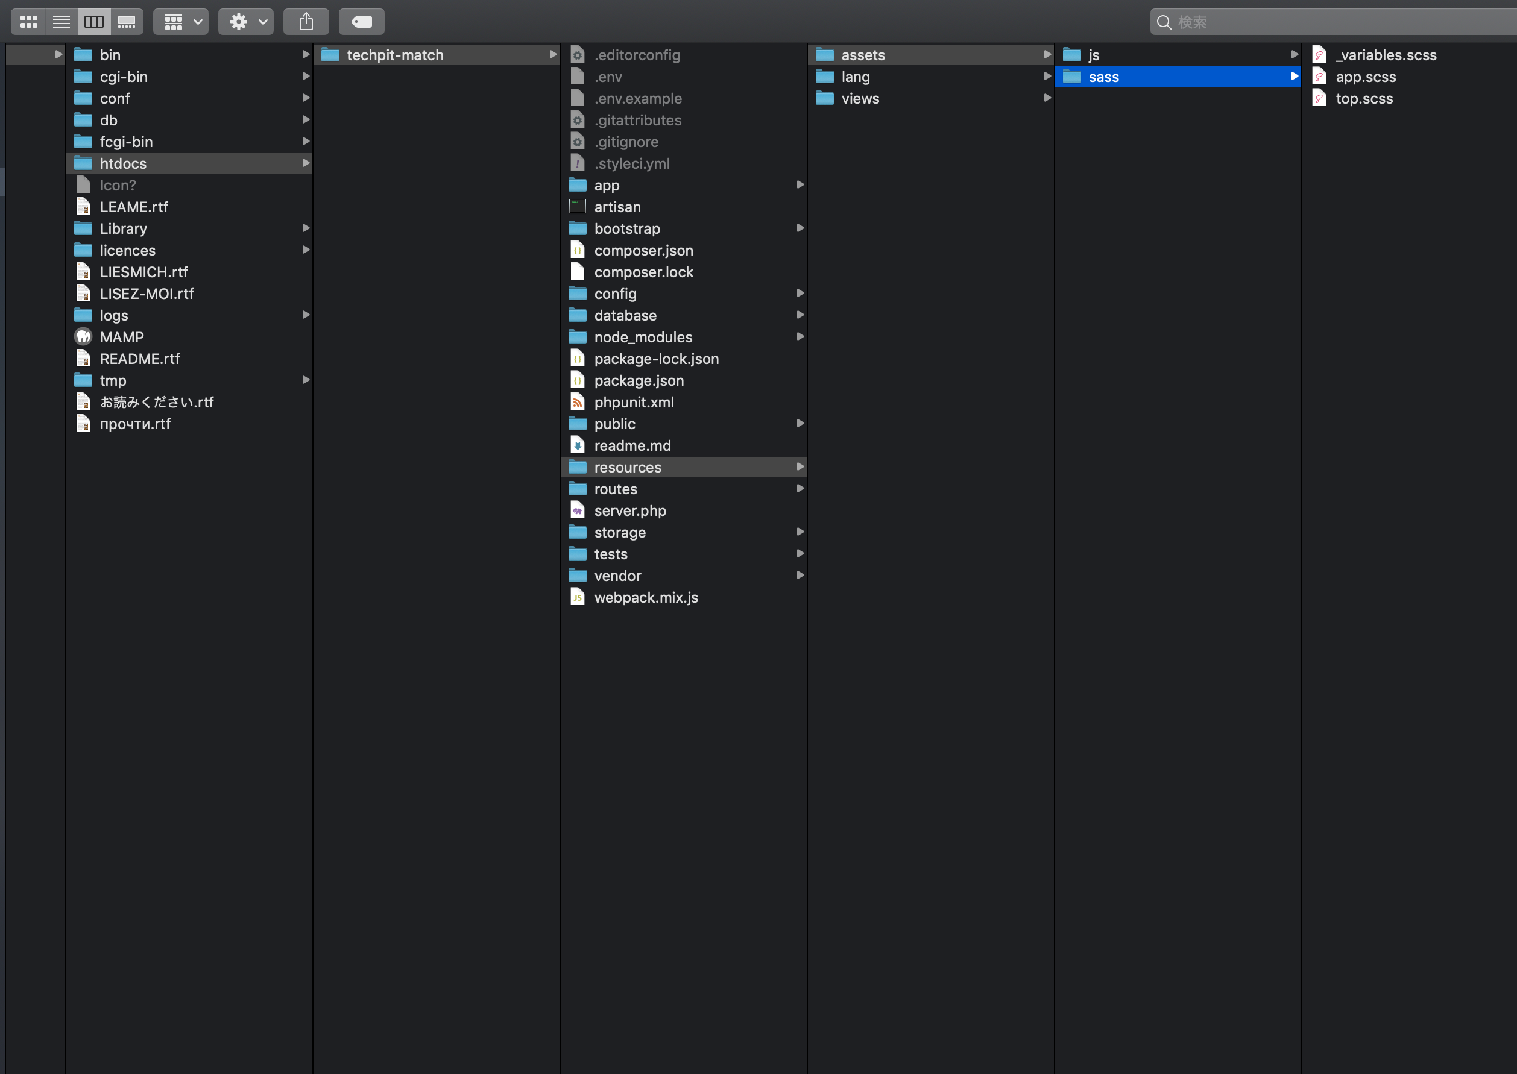Expand the fcgi-bin folder arrow

coord(306,142)
